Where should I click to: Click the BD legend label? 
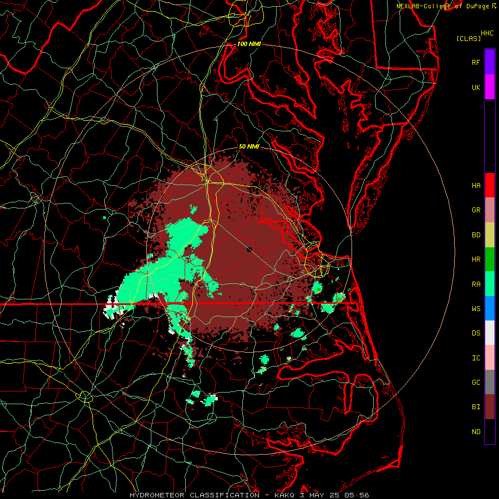[x=476, y=235]
